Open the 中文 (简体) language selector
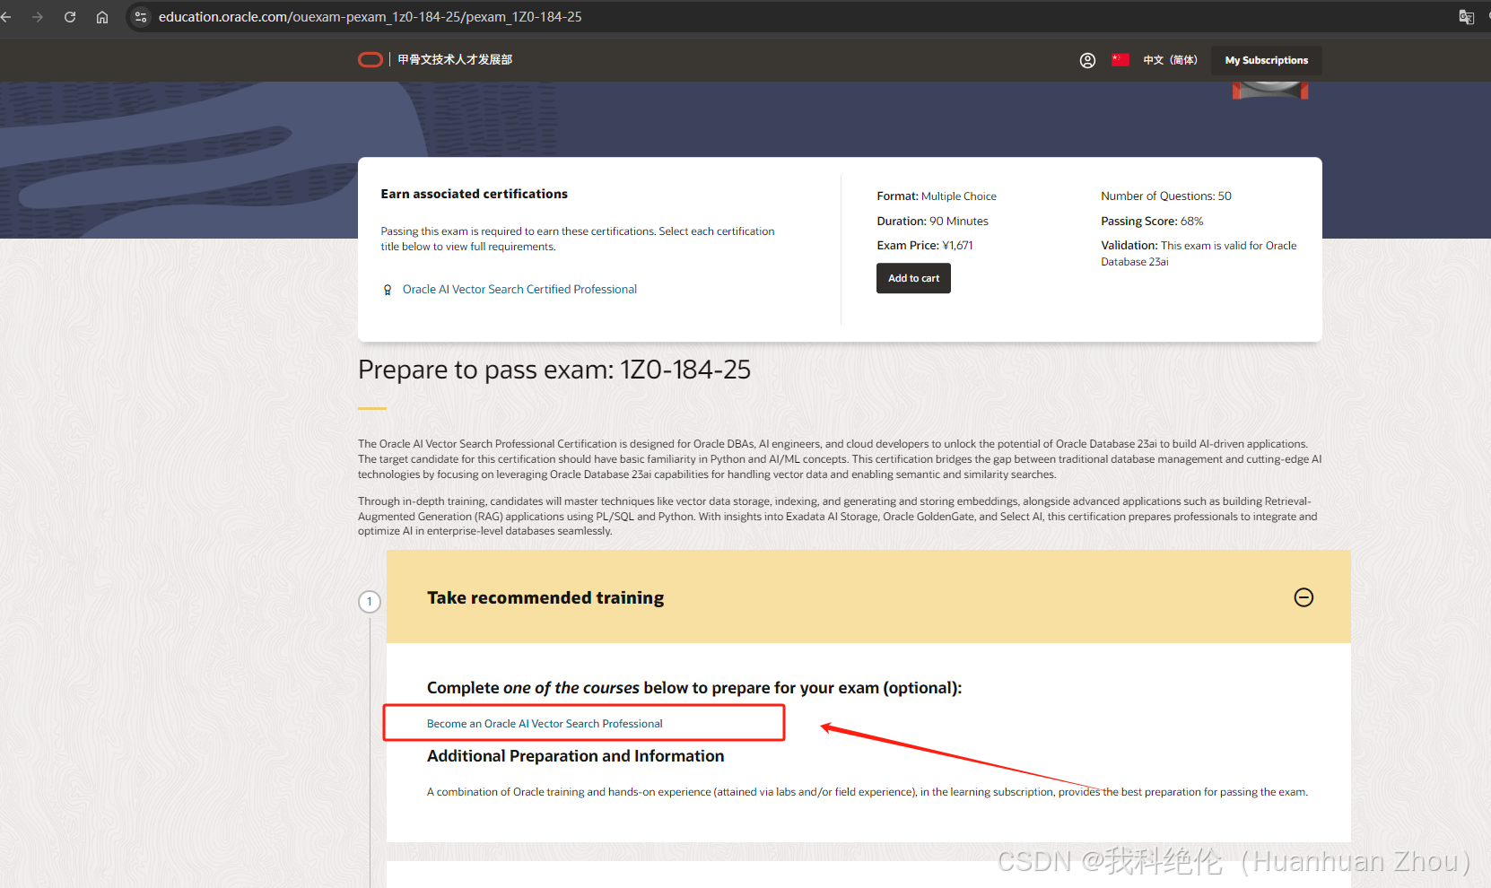 click(1170, 60)
